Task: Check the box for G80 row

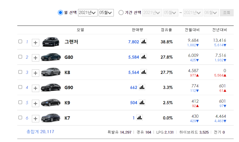Action: click(20, 57)
